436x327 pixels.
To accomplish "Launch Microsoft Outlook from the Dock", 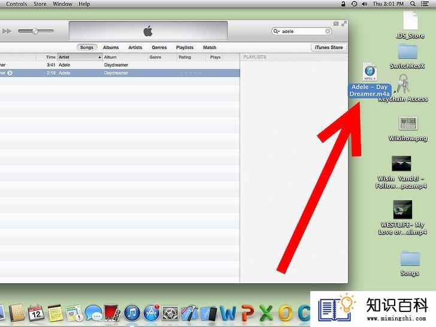I will point(286,314).
